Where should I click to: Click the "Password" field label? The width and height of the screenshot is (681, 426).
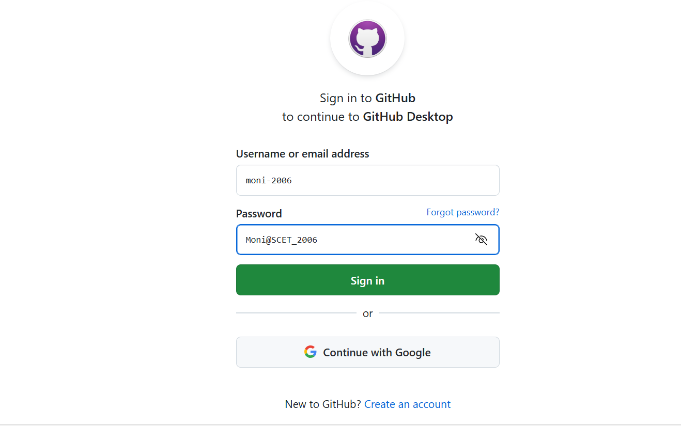click(259, 214)
